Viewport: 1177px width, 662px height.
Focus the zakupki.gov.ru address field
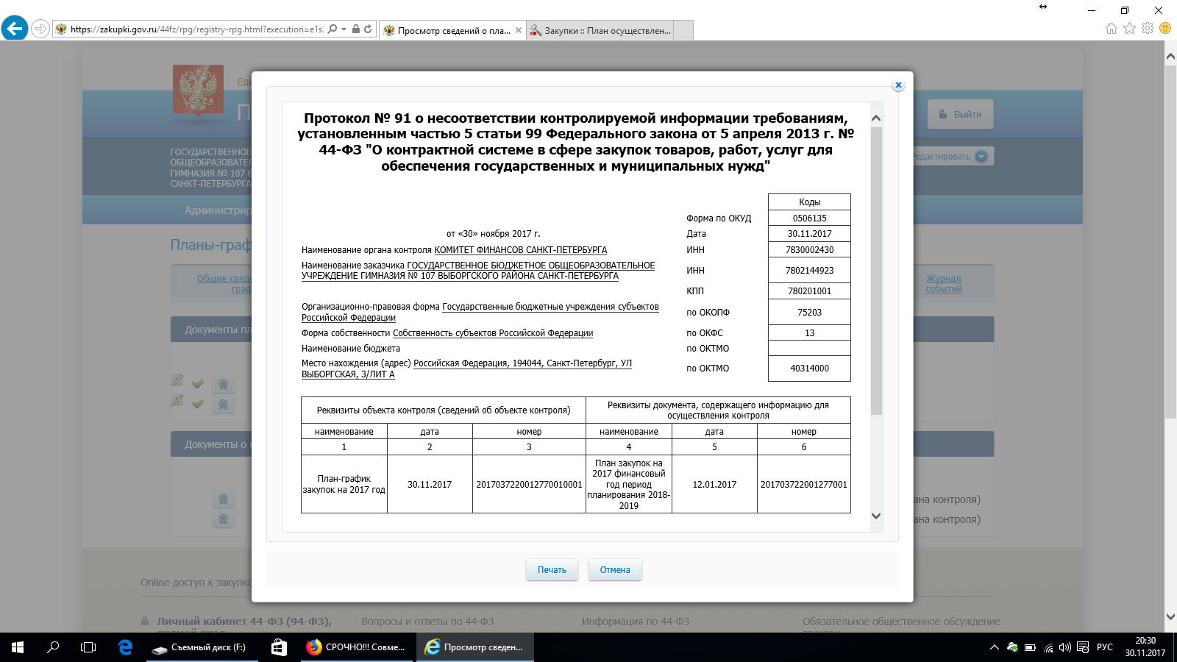click(196, 29)
